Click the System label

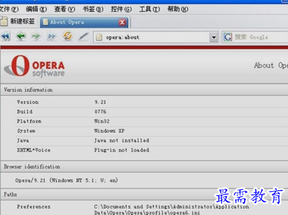pos(26,131)
